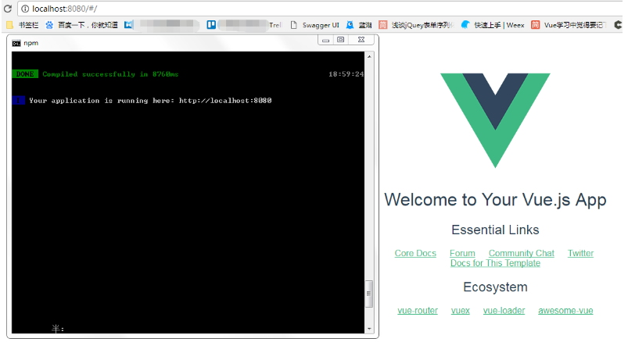Open the 快速上手 | Weex bookmark
Image resolution: width=628 pixels, height=342 pixels.
[493, 25]
